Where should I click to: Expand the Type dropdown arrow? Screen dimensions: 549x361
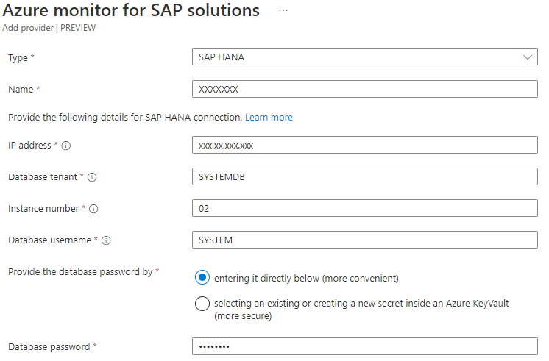[527, 57]
